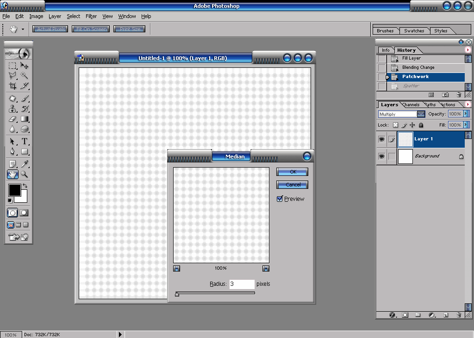
Task: Select the Crop tool
Action: tap(12, 86)
